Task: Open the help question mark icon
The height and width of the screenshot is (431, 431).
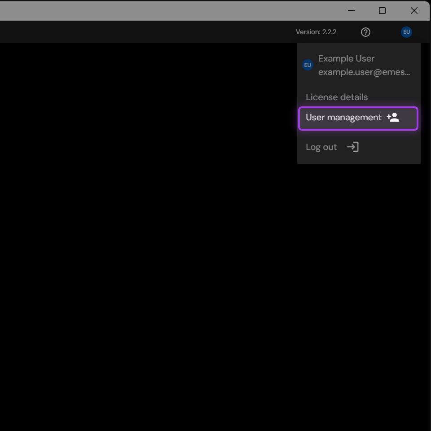Action: [x=365, y=32]
